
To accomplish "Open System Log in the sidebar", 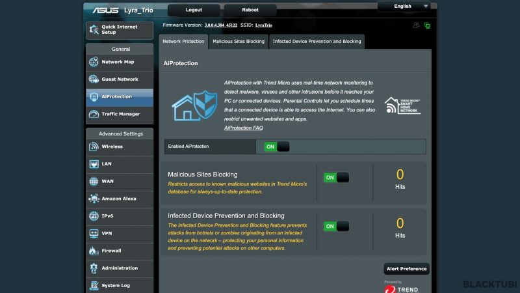I will (x=120, y=285).
